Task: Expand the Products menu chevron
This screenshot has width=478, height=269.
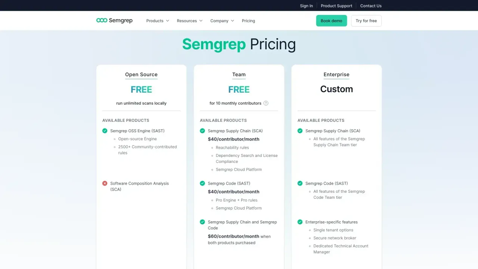Action: click(x=168, y=21)
